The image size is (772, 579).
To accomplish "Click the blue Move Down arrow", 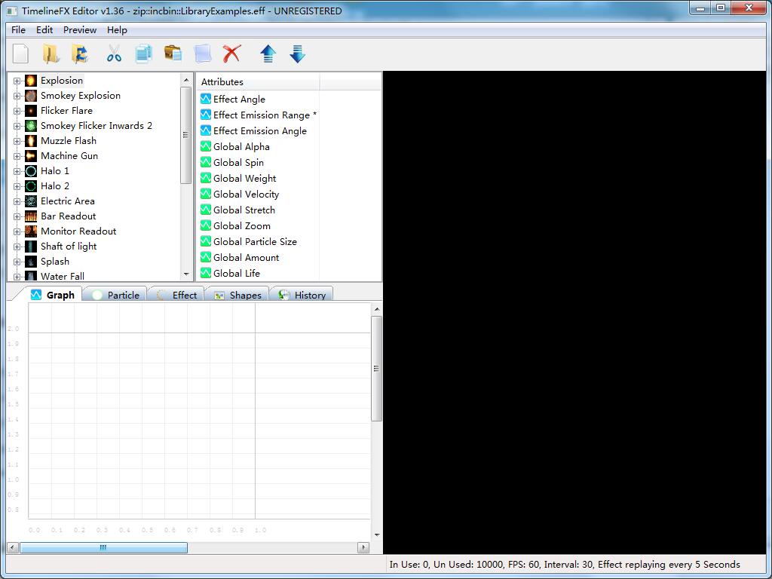I will coord(297,54).
